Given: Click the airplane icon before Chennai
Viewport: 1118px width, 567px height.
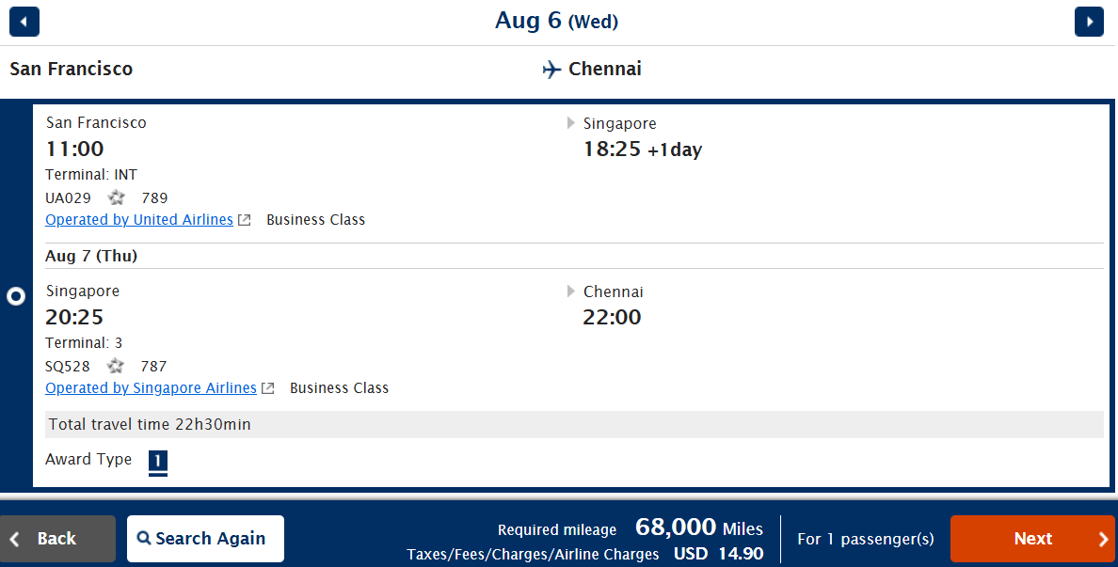Looking at the screenshot, I should click(551, 69).
